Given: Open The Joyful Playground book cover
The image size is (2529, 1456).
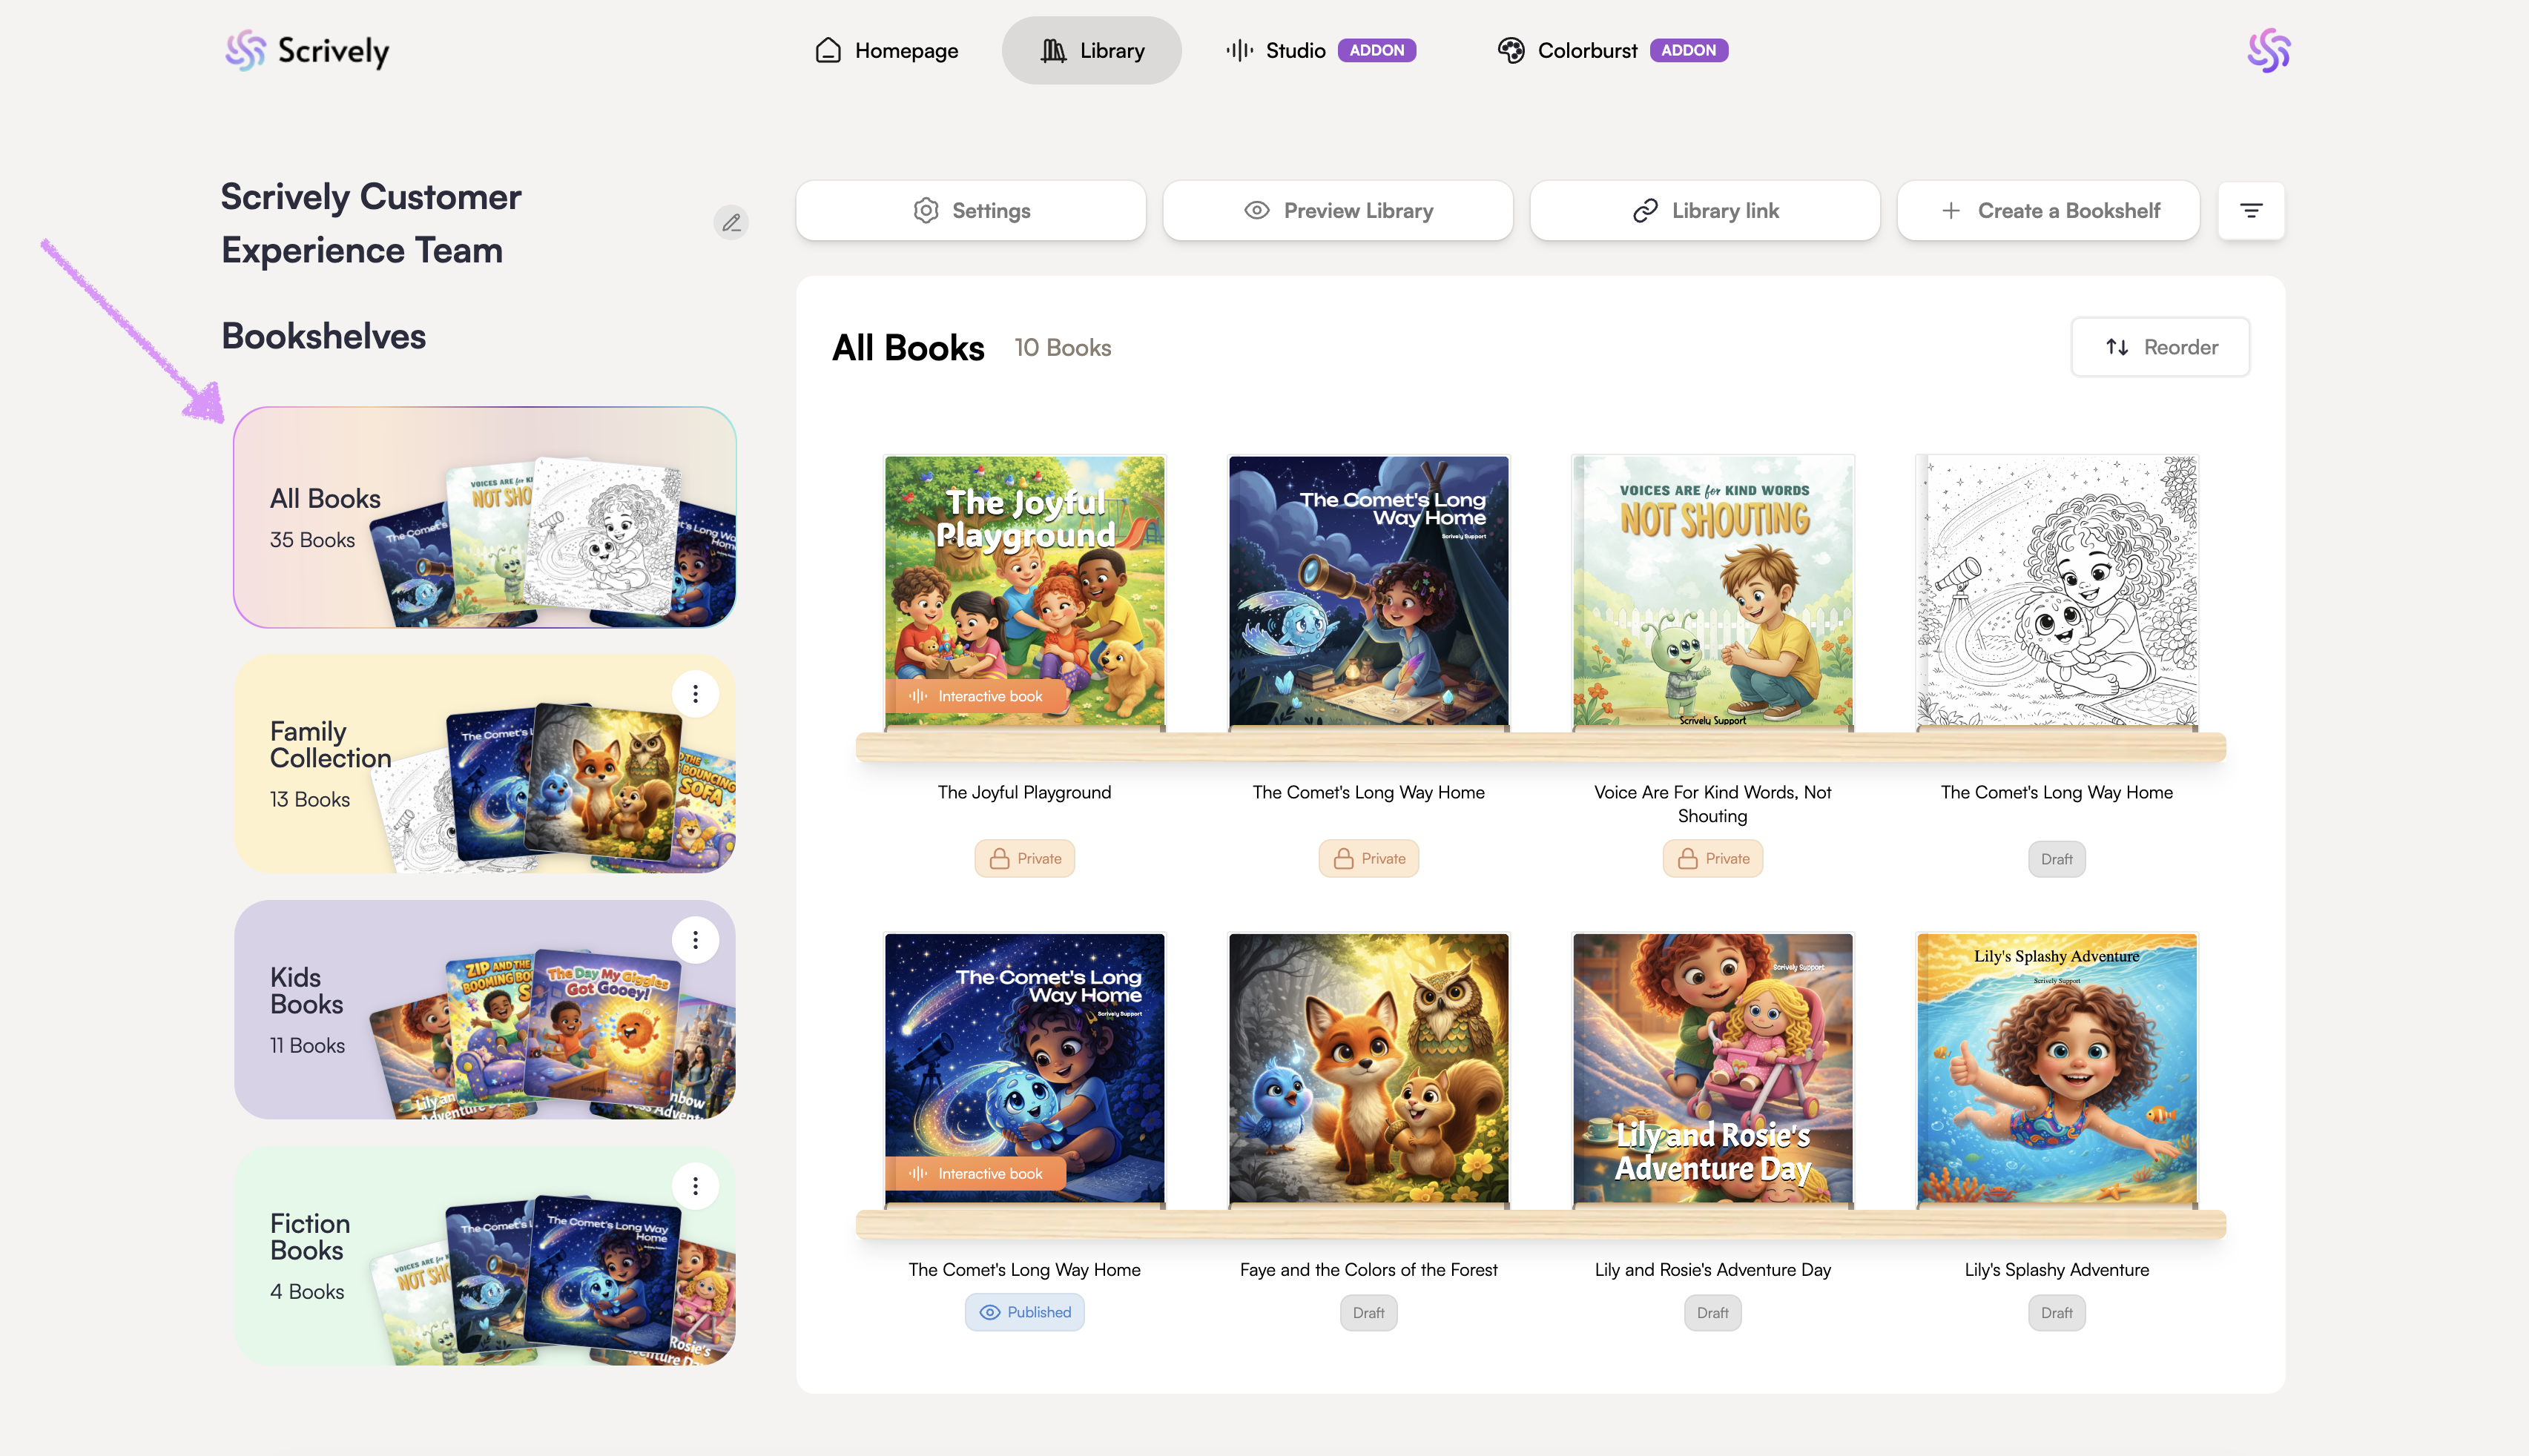Looking at the screenshot, I should pyautogui.click(x=1024, y=591).
